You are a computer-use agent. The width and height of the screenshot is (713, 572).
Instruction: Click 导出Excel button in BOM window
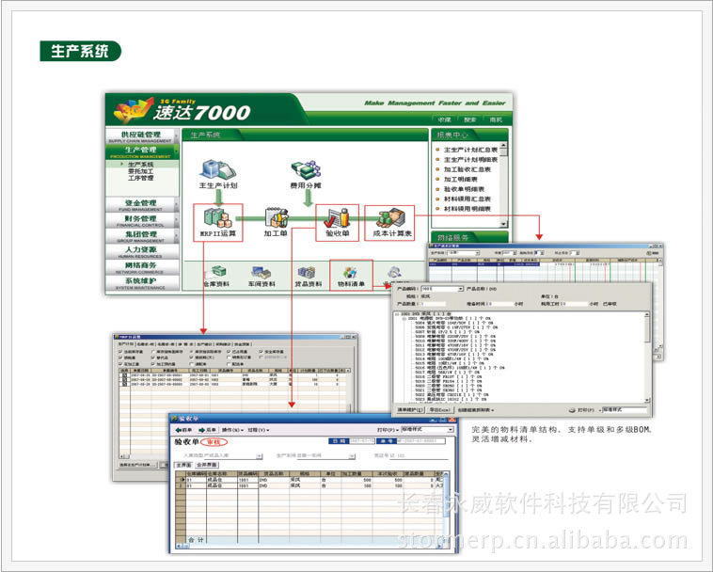439,410
